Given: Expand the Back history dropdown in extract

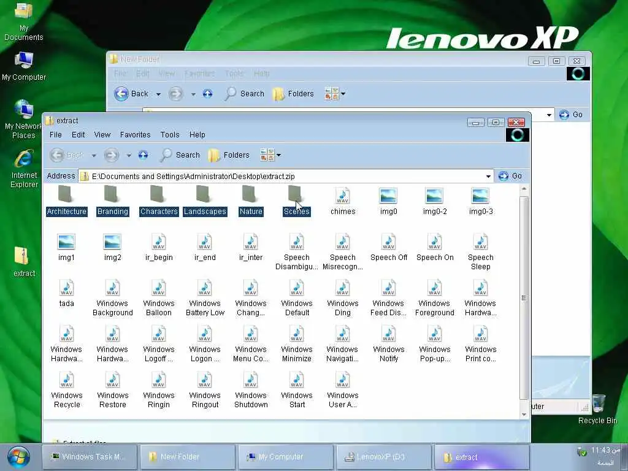Looking at the screenshot, I should click(94, 155).
